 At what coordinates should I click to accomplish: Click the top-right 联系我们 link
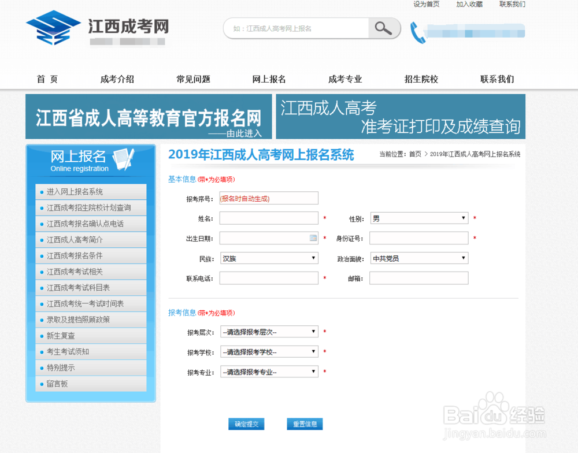pos(512,4)
